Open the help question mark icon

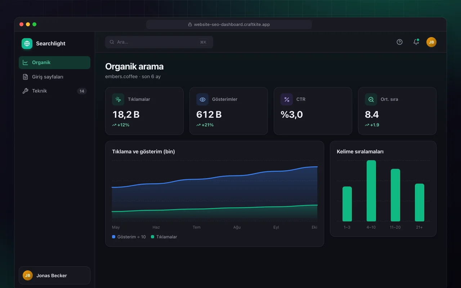(x=399, y=42)
